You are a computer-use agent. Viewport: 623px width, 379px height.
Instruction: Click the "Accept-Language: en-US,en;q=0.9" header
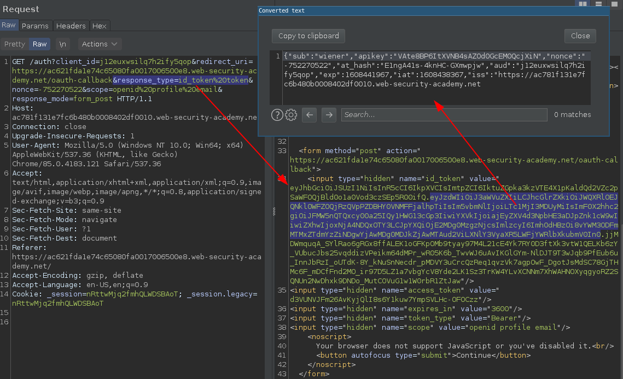click(x=80, y=285)
